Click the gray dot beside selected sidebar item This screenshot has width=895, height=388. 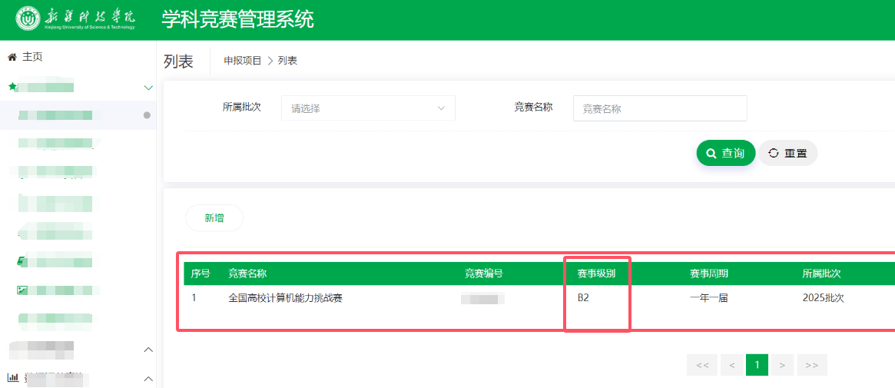click(x=147, y=115)
